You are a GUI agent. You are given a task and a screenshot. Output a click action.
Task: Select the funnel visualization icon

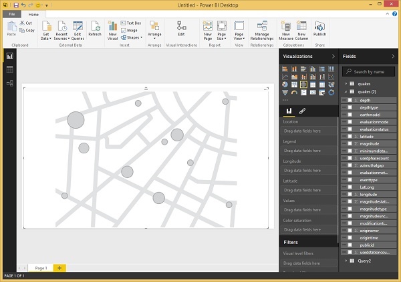point(285,93)
